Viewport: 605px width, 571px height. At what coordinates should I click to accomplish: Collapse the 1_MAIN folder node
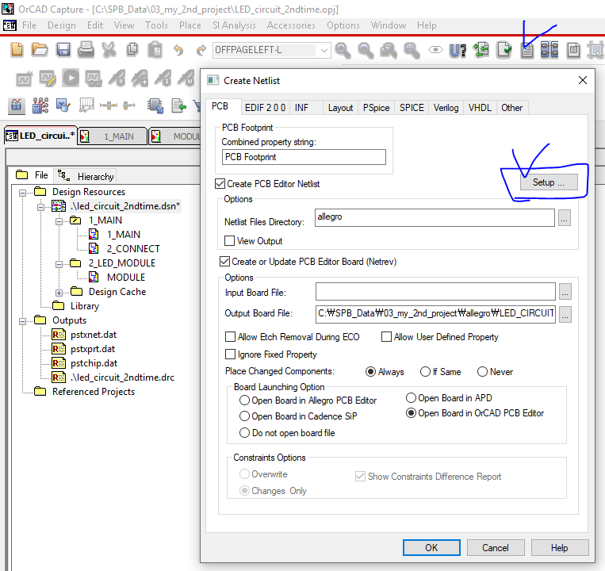click(x=59, y=221)
